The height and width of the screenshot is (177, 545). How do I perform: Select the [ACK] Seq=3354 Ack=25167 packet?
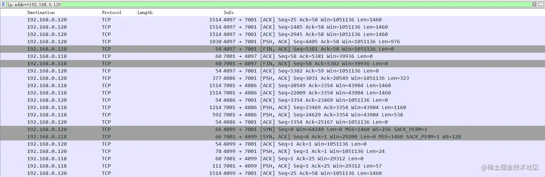pyautogui.click(x=272, y=122)
